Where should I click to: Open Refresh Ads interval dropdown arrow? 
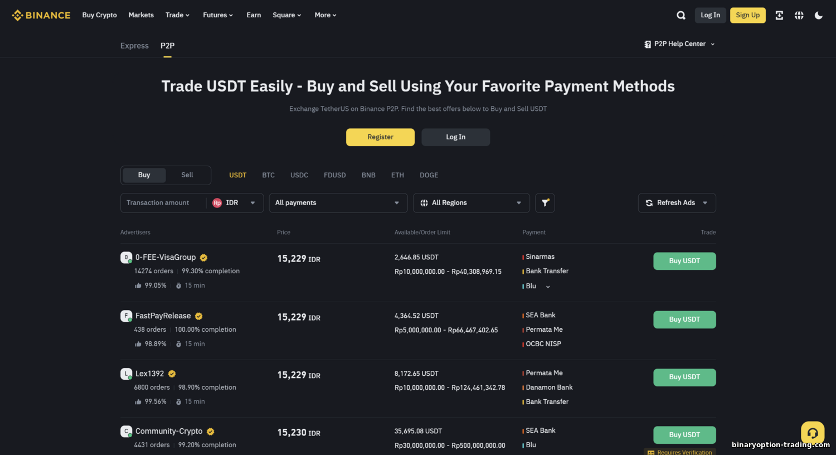click(x=705, y=203)
